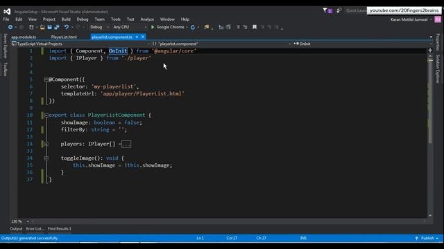Click the vertical editor scrollbar thumb
Screen dimensions: 444x249
point(430,102)
